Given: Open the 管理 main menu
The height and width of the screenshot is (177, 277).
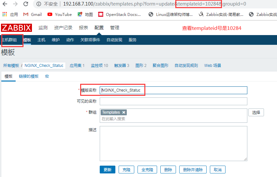Looking at the screenshot, I should point(115,28).
